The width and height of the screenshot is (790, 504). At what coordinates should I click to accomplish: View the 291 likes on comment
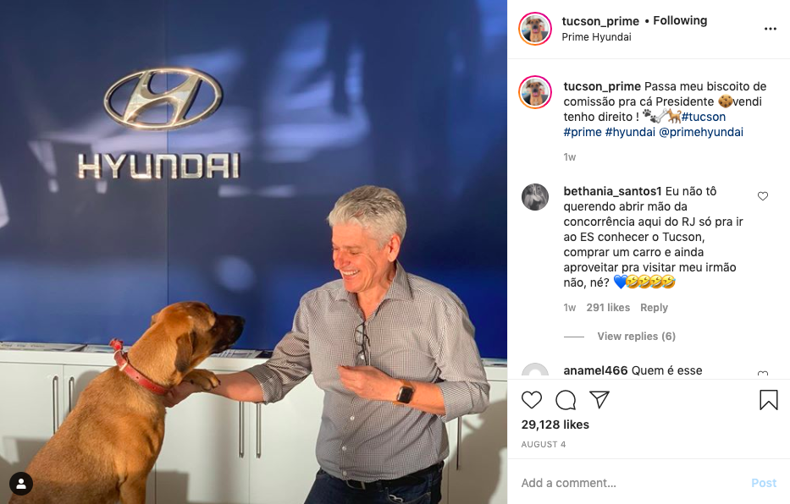tap(608, 307)
